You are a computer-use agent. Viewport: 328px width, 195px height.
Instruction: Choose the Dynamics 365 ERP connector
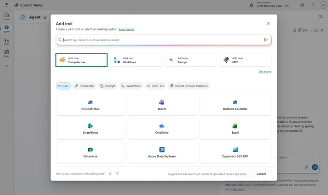point(235,153)
